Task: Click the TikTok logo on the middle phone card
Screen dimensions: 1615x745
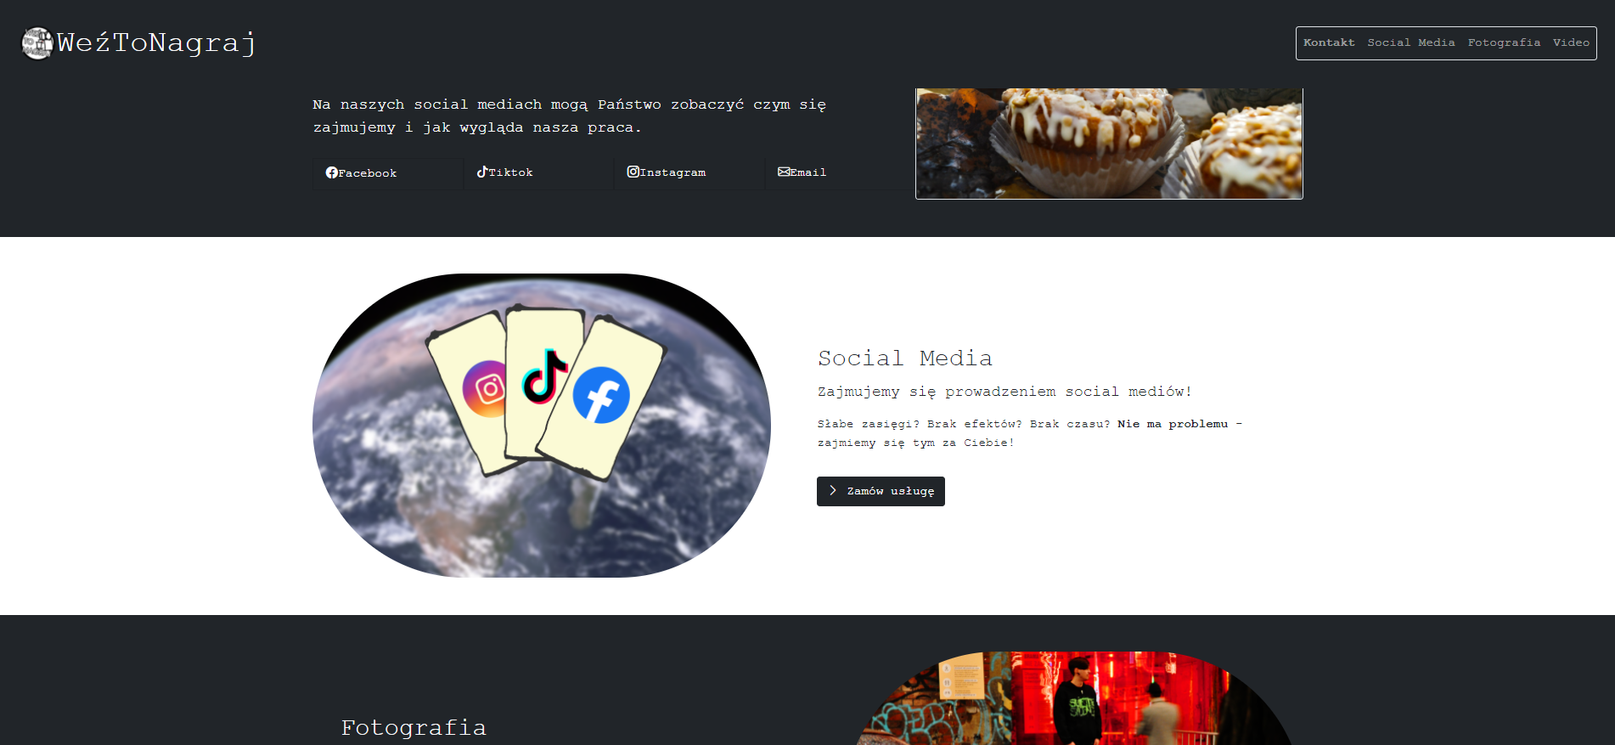Action: click(x=543, y=375)
